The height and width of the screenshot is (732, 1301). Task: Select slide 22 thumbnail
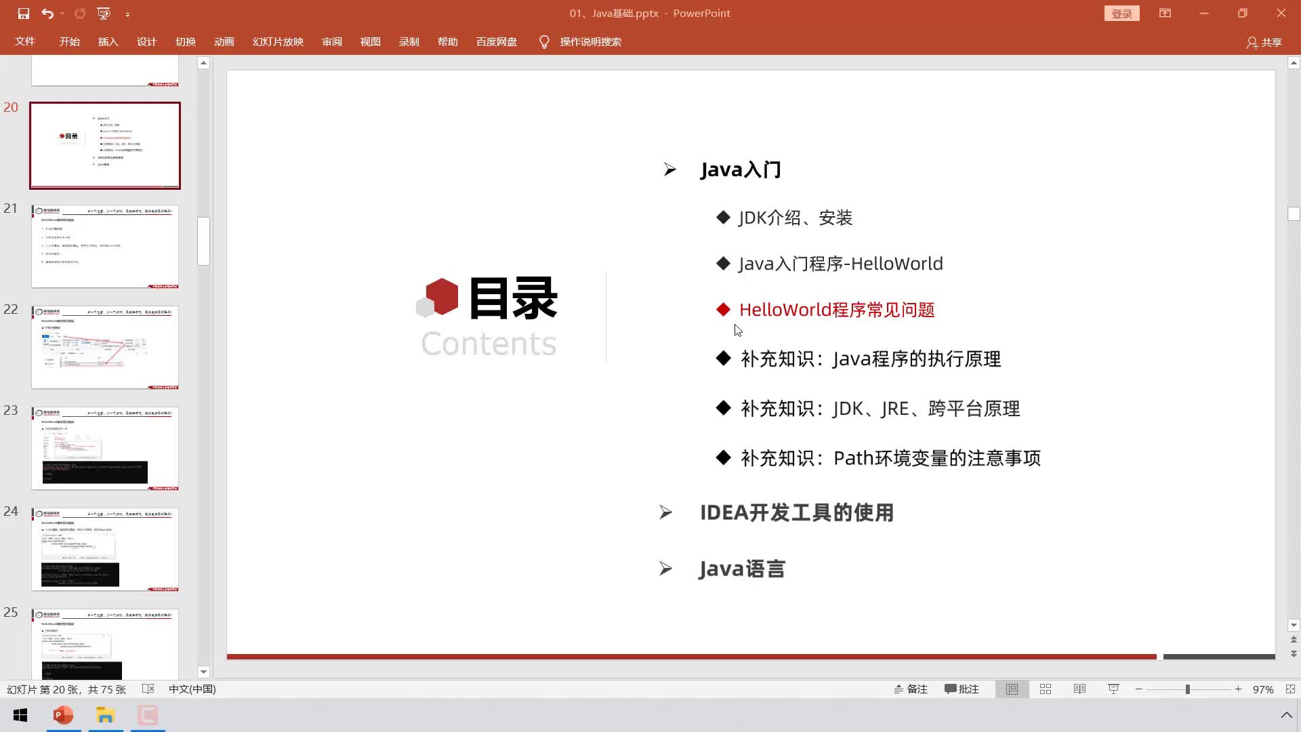(x=105, y=348)
